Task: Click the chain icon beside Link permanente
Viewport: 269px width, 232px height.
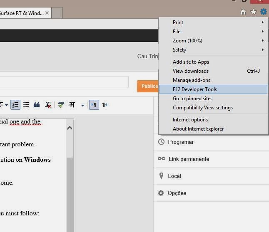Action: 162,159
